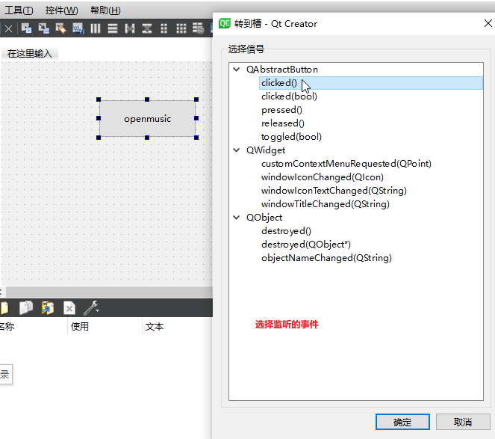Lay out horizontally in splitter
The height and width of the screenshot is (439, 495).
(130, 28)
